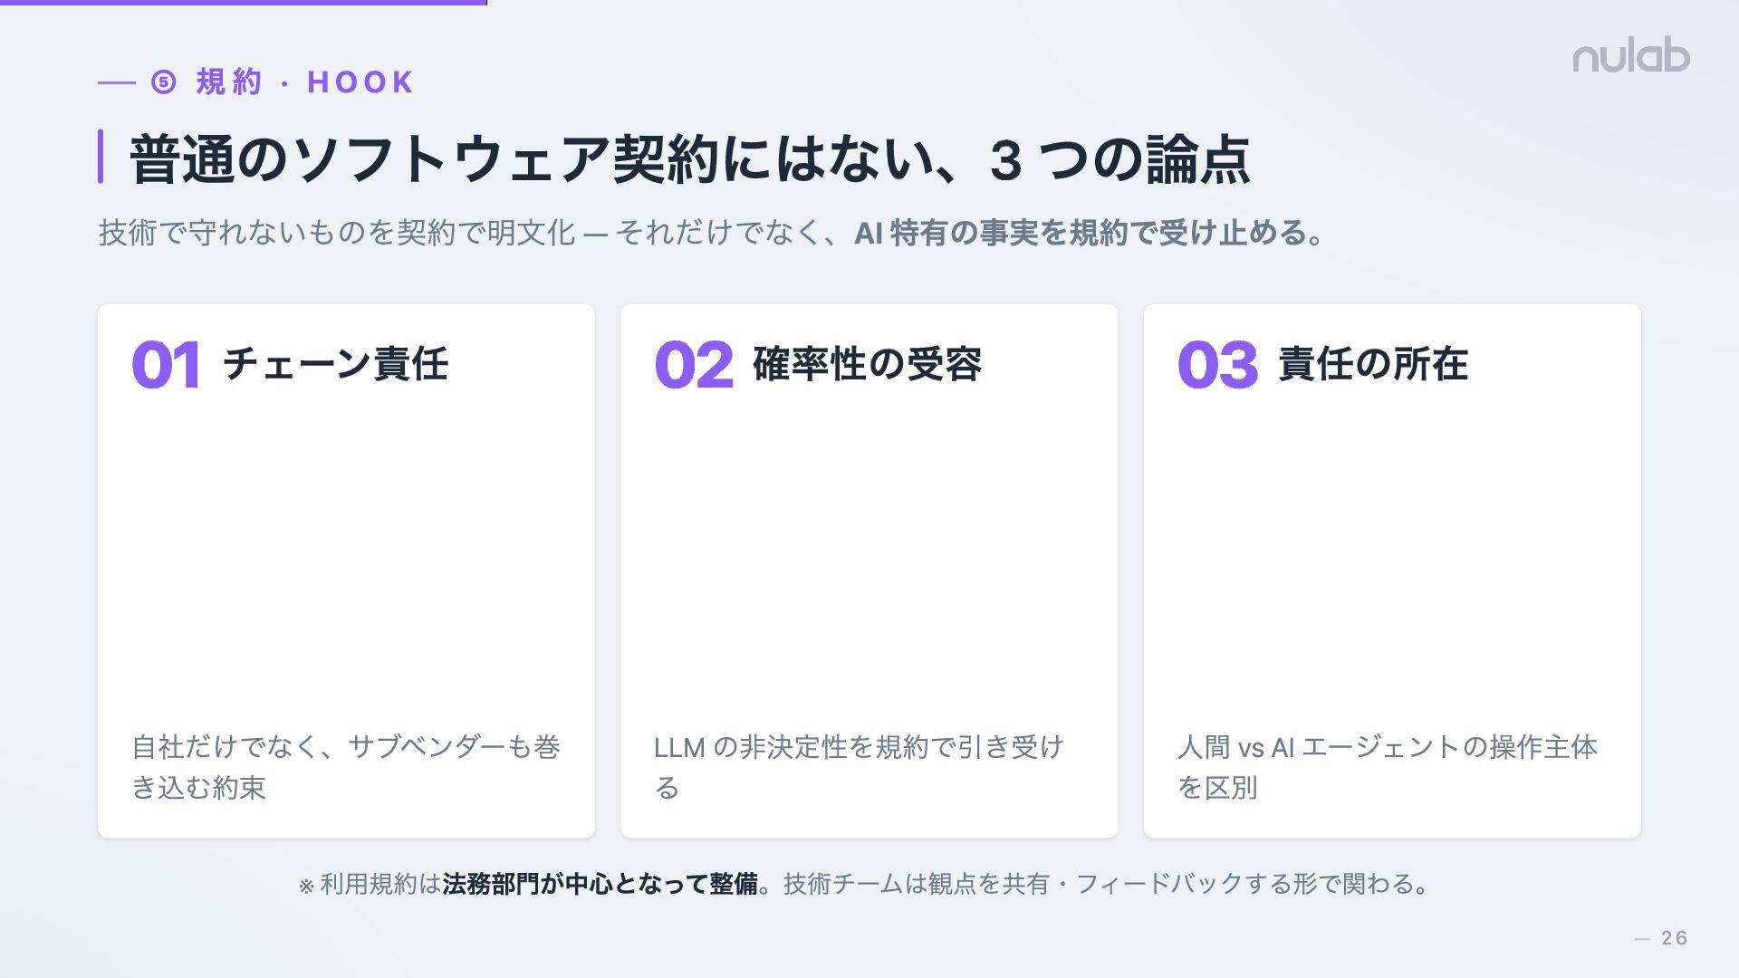Select the 責任の所在 card heading
This screenshot has height=978, width=1739.
[1373, 364]
